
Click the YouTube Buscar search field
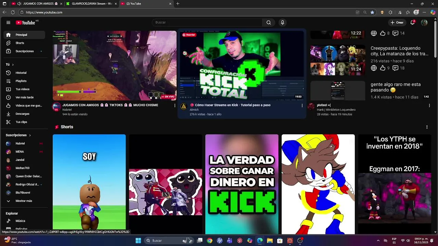click(x=207, y=23)
